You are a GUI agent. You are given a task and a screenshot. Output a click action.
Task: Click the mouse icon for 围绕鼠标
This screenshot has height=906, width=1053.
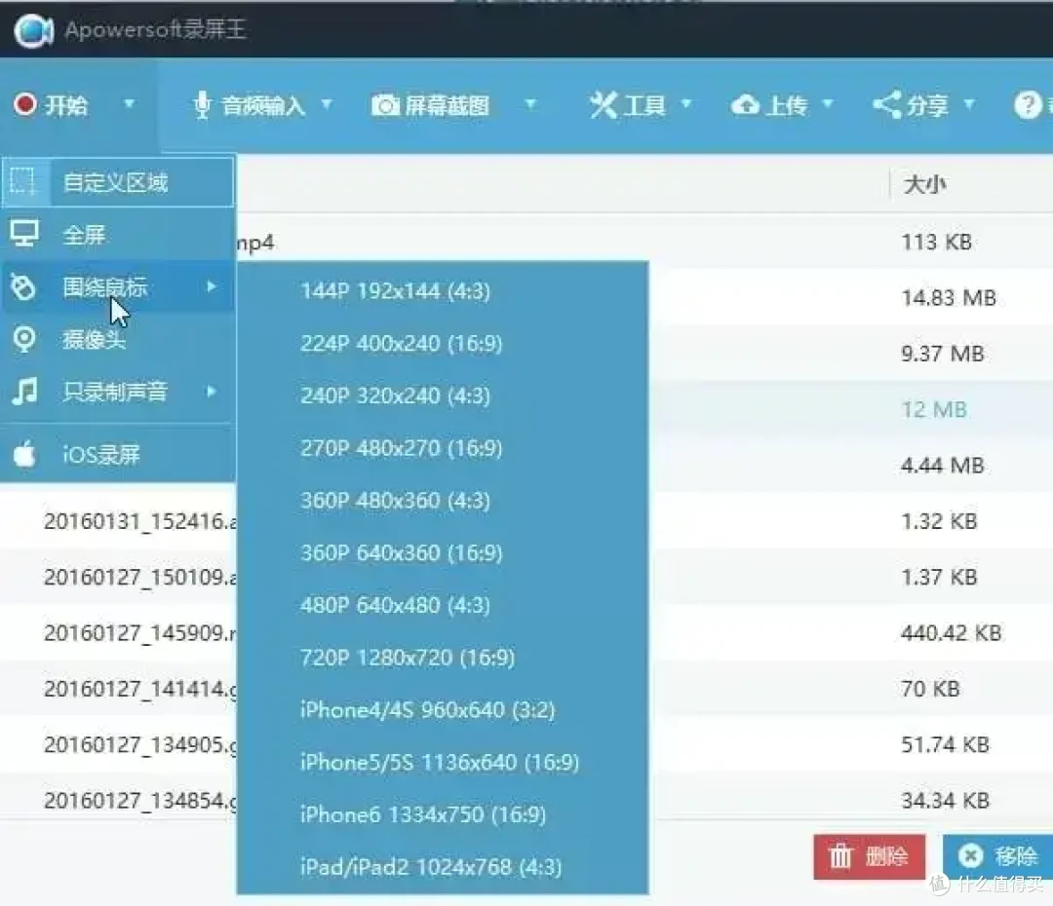coord(23,286)
